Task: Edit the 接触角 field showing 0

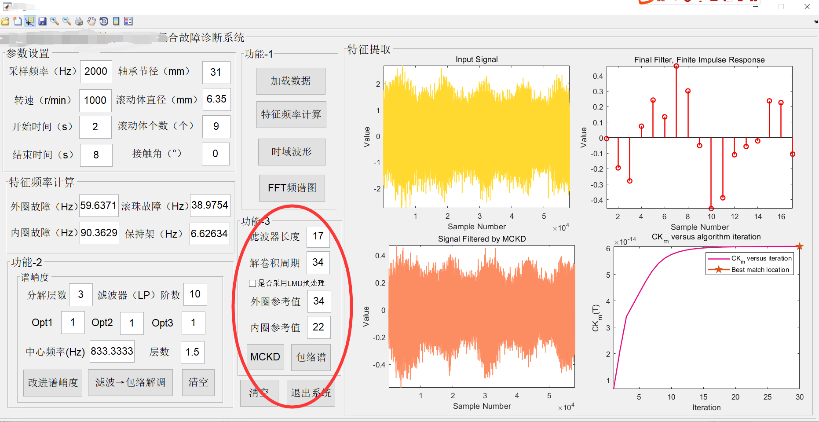Action: click(x=216, y=154)
